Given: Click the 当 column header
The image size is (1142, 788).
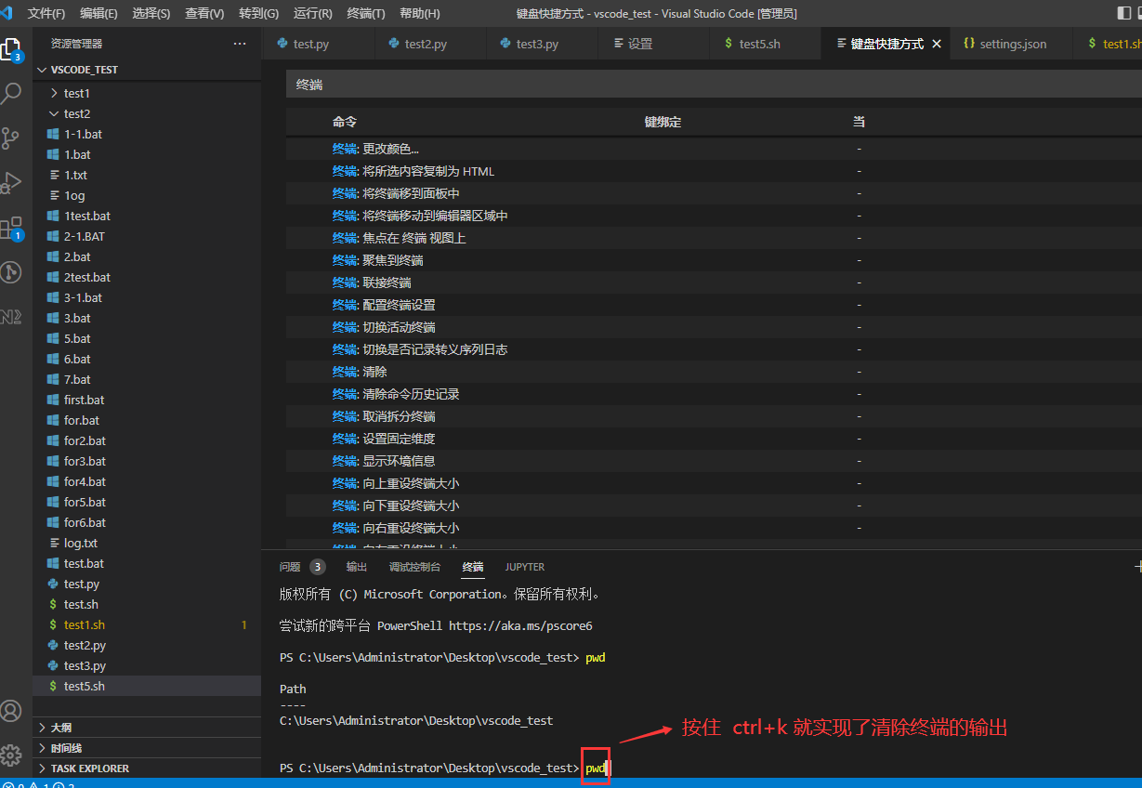Looking at the screenshot, I should pos(860,122).
